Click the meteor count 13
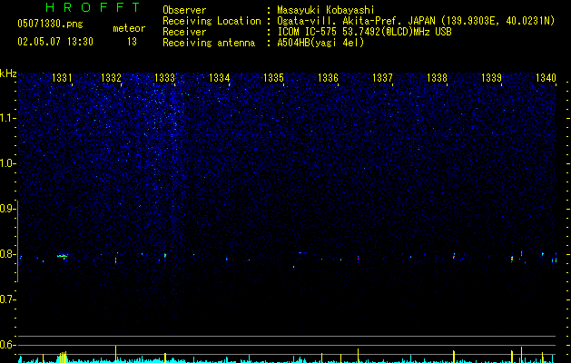Viewport: 571px width, 363px height. click(132, 42)
